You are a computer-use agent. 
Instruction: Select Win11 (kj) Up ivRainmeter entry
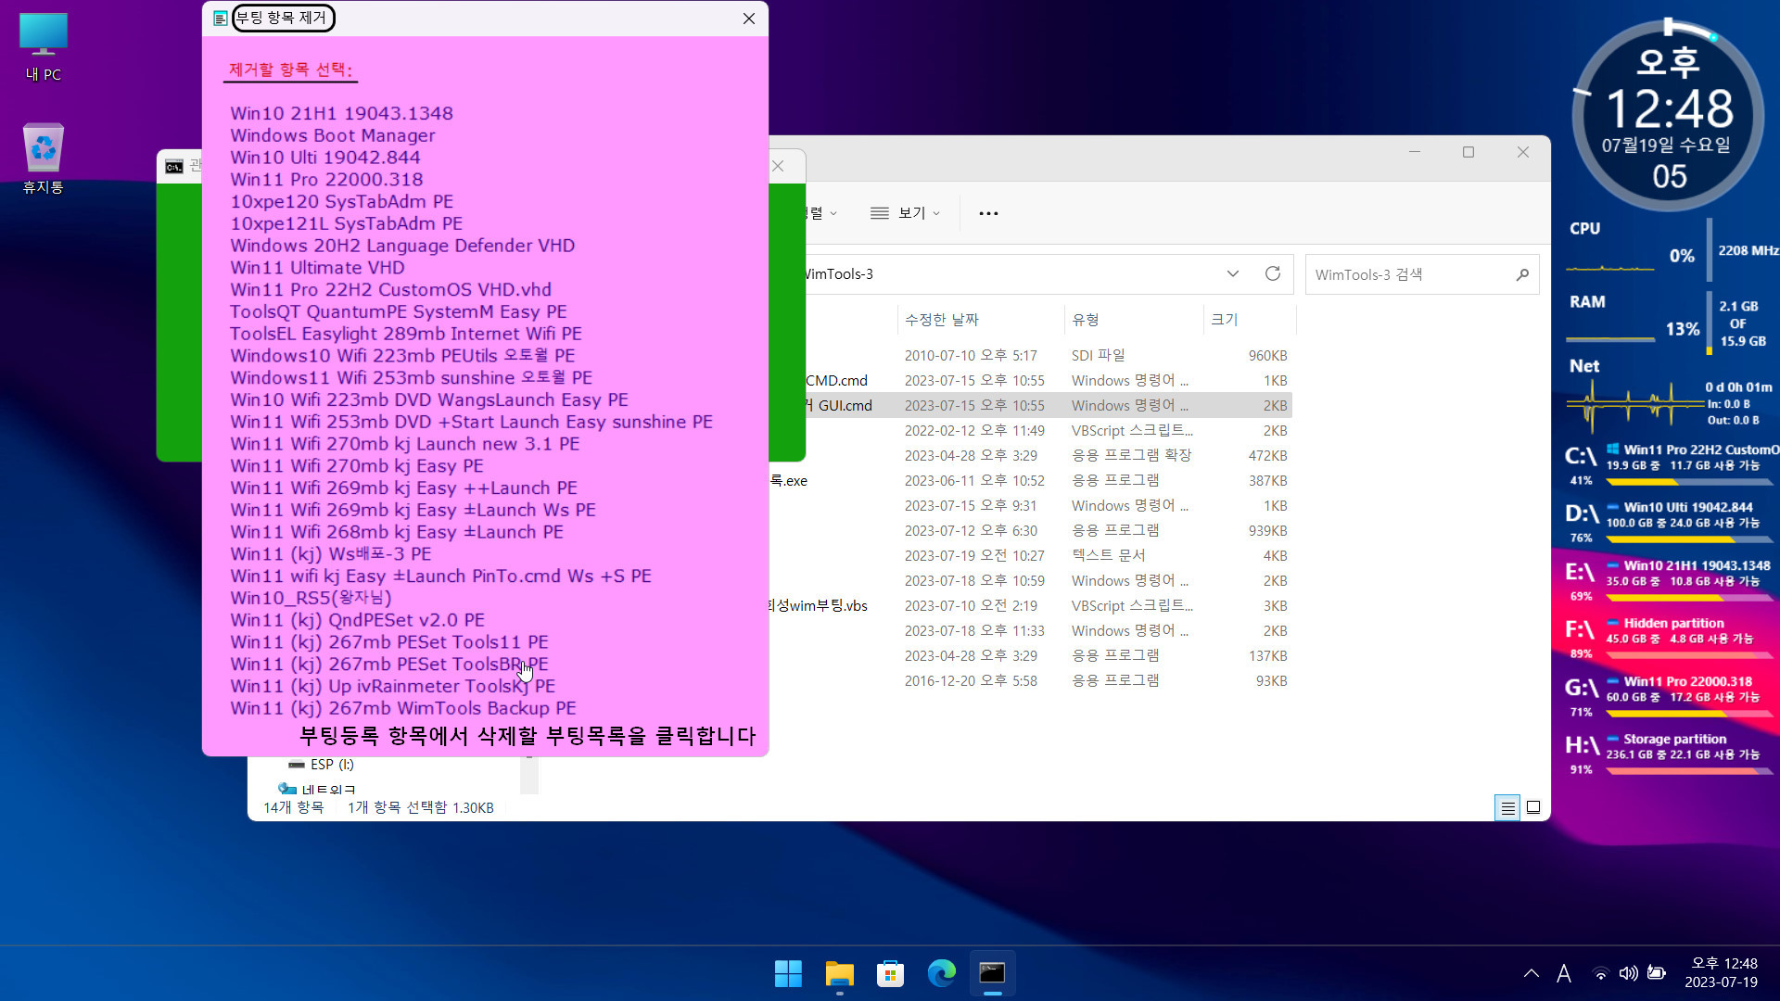pos(392,687)
